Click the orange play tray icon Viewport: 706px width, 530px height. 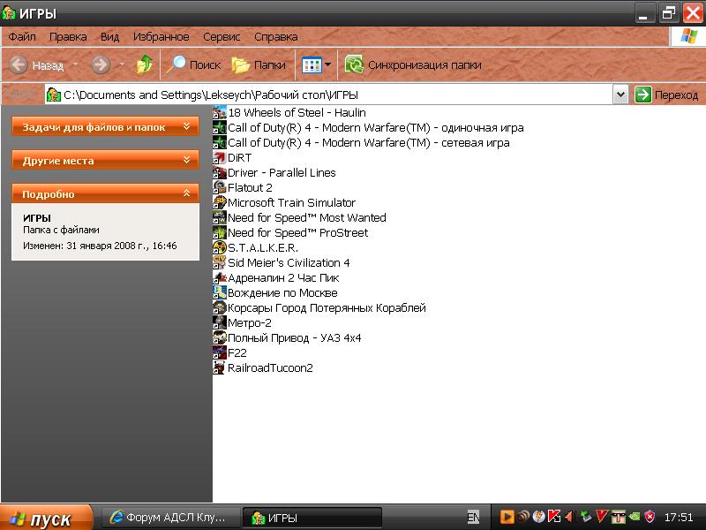507,517
